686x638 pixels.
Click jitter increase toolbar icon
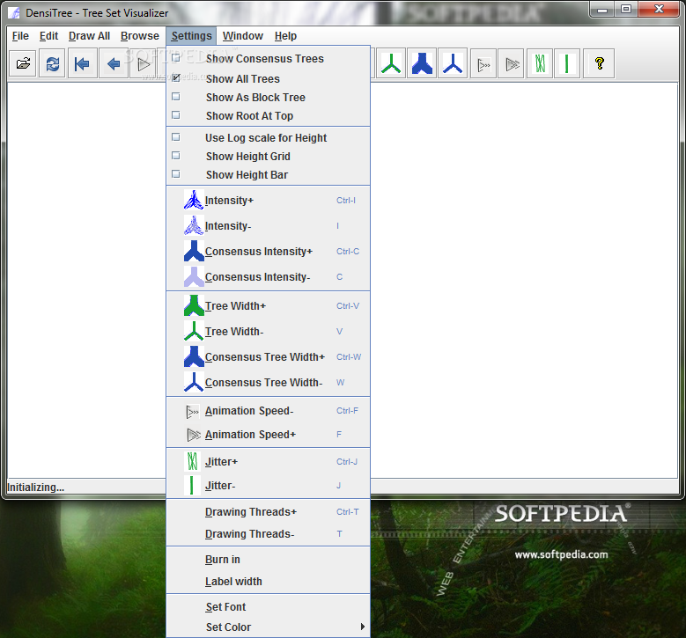(540, 64)
